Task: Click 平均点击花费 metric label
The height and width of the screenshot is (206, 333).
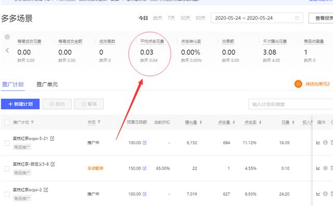Action: point(152,42)
